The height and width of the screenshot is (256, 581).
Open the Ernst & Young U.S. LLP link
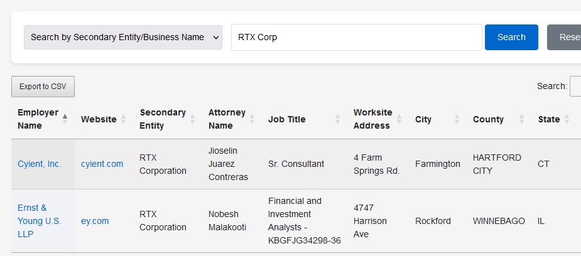40,221
